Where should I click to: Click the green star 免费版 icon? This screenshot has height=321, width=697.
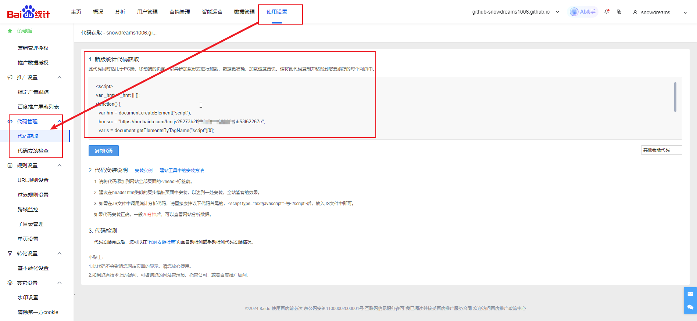10,31
